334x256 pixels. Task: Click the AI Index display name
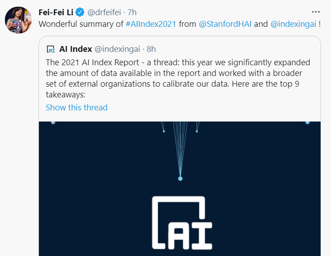(x=76, y=49)
